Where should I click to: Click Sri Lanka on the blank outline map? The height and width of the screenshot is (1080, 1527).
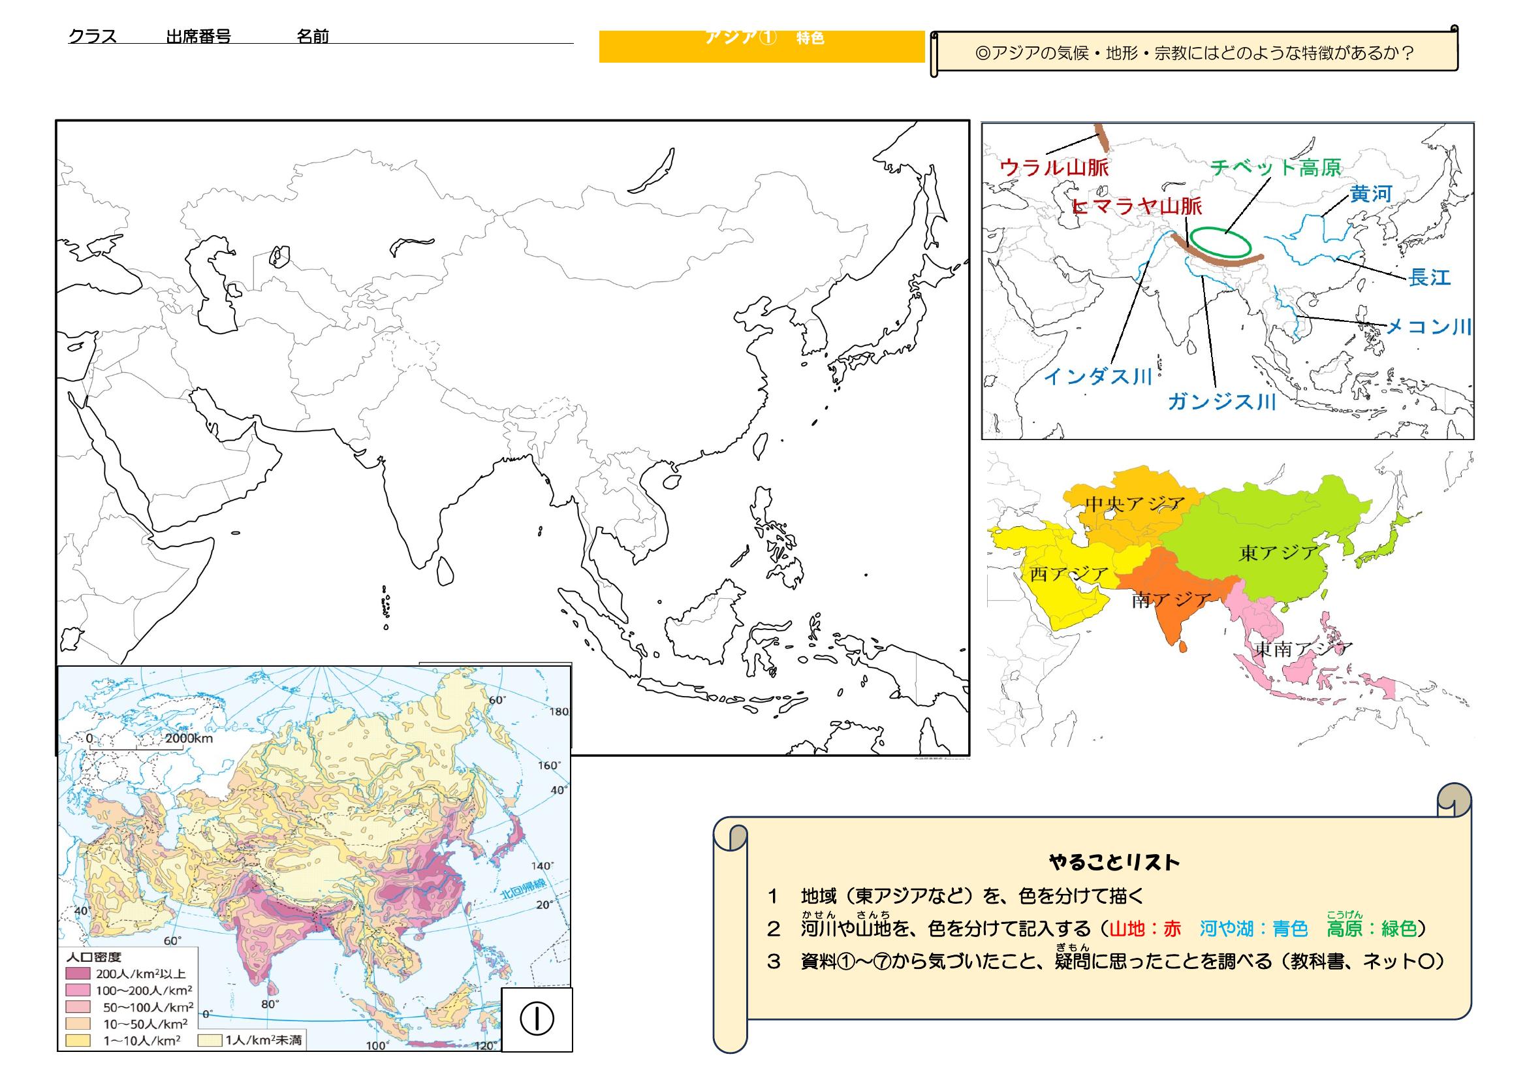(x=446, y=571)
